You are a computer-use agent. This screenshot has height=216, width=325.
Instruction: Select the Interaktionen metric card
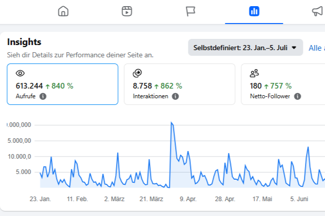click(180, 84)
